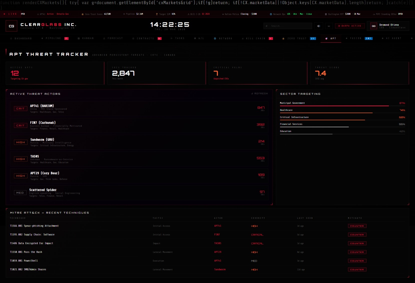Click the 847 IOC count for APT41
This screenshot has width=415, height=283.
[261, 108]
